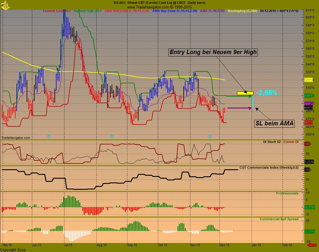
Task: Click the yellow rectangle entry marker
Action: click(245, 93)
